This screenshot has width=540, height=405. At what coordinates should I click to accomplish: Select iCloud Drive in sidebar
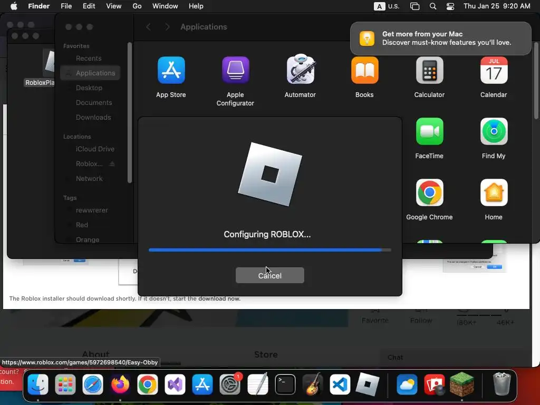[x=95, y=149]
